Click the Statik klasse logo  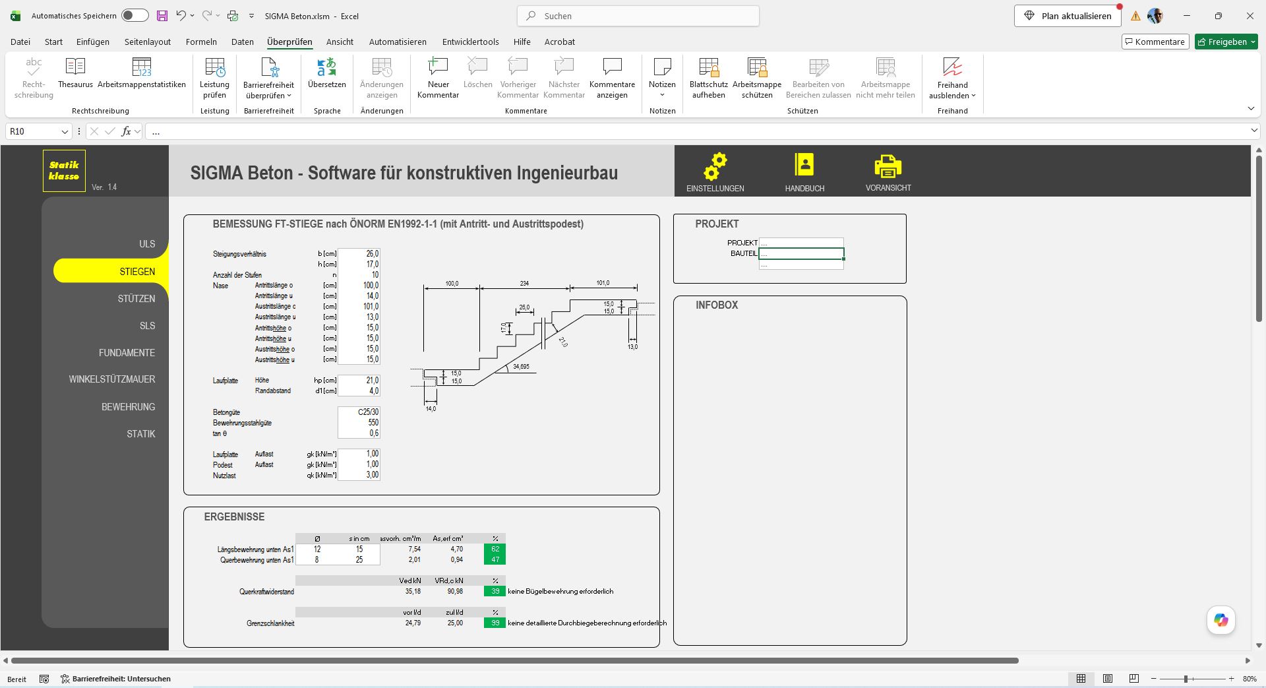(64, 171)
